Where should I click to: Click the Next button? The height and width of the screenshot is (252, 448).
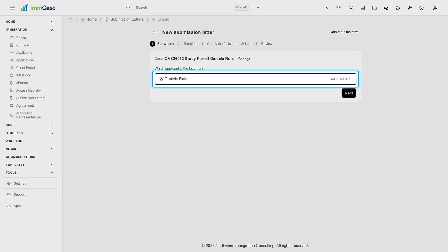coord(349,93)
